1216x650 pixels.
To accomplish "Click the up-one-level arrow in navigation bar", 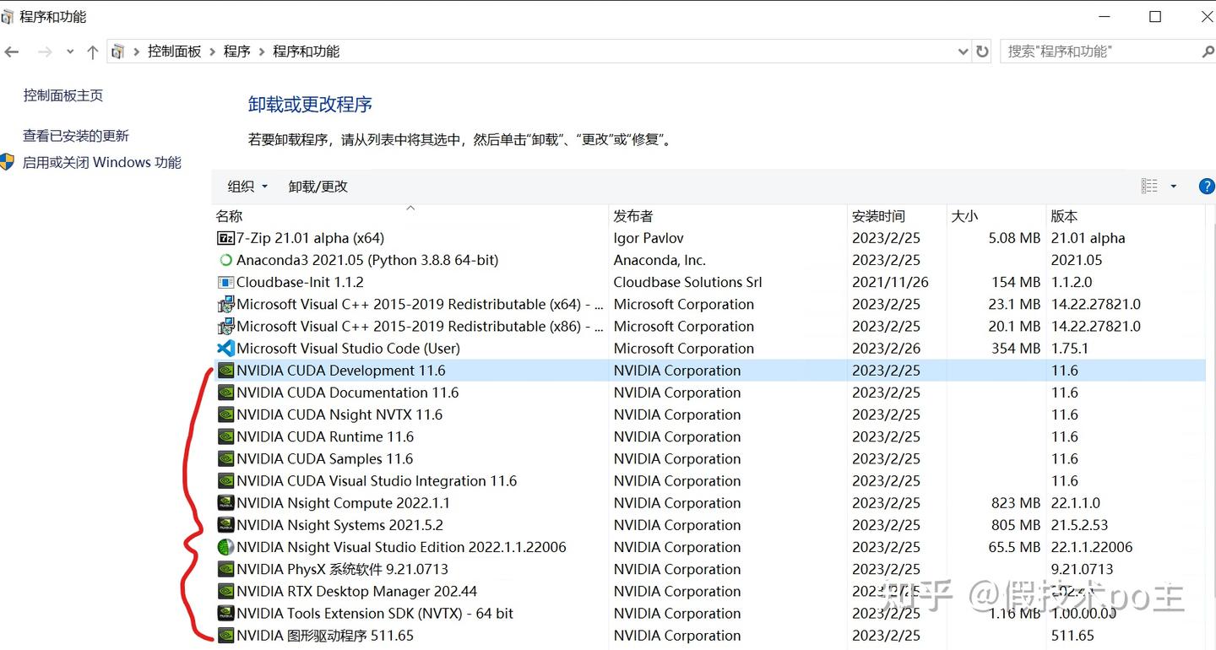I will point(92,52).
